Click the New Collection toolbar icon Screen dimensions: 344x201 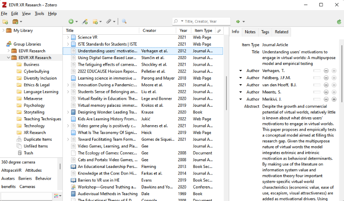[x=5, y=22]
